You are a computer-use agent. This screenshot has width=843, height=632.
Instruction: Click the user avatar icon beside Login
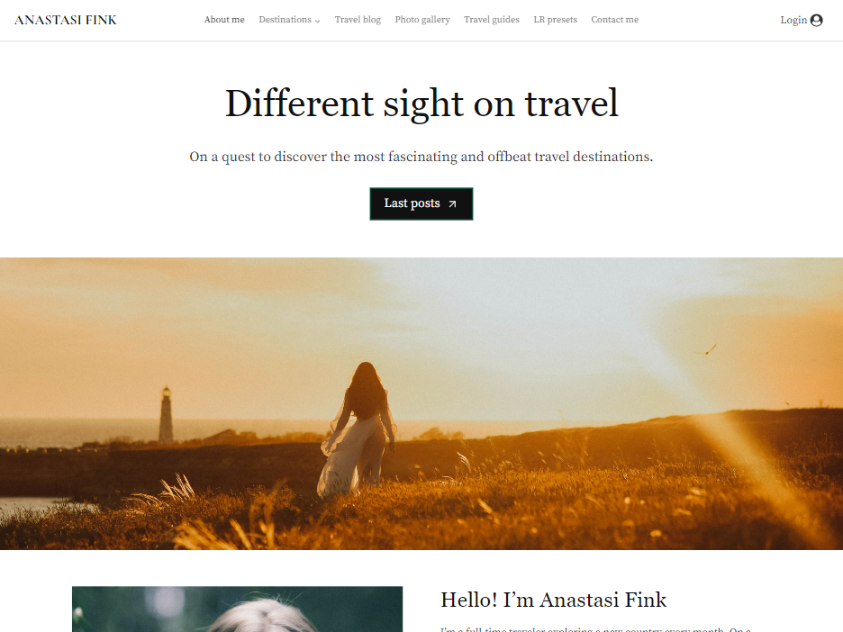816,21
